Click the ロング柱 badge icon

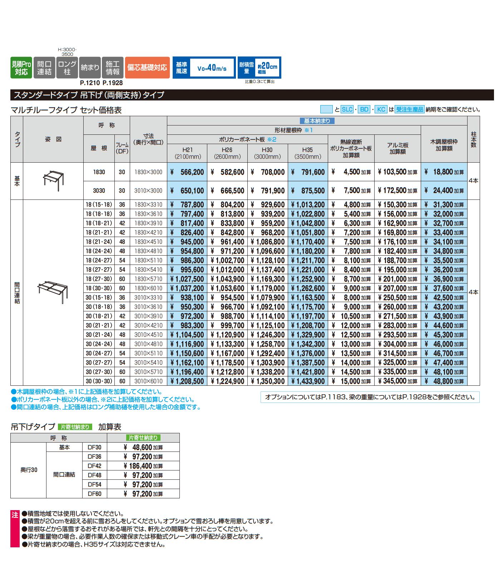[x=67, y=68]
